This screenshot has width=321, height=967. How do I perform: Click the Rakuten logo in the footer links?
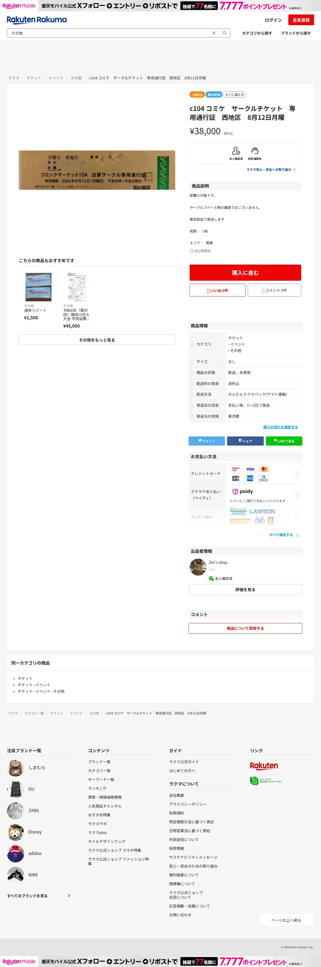[264, 765]
